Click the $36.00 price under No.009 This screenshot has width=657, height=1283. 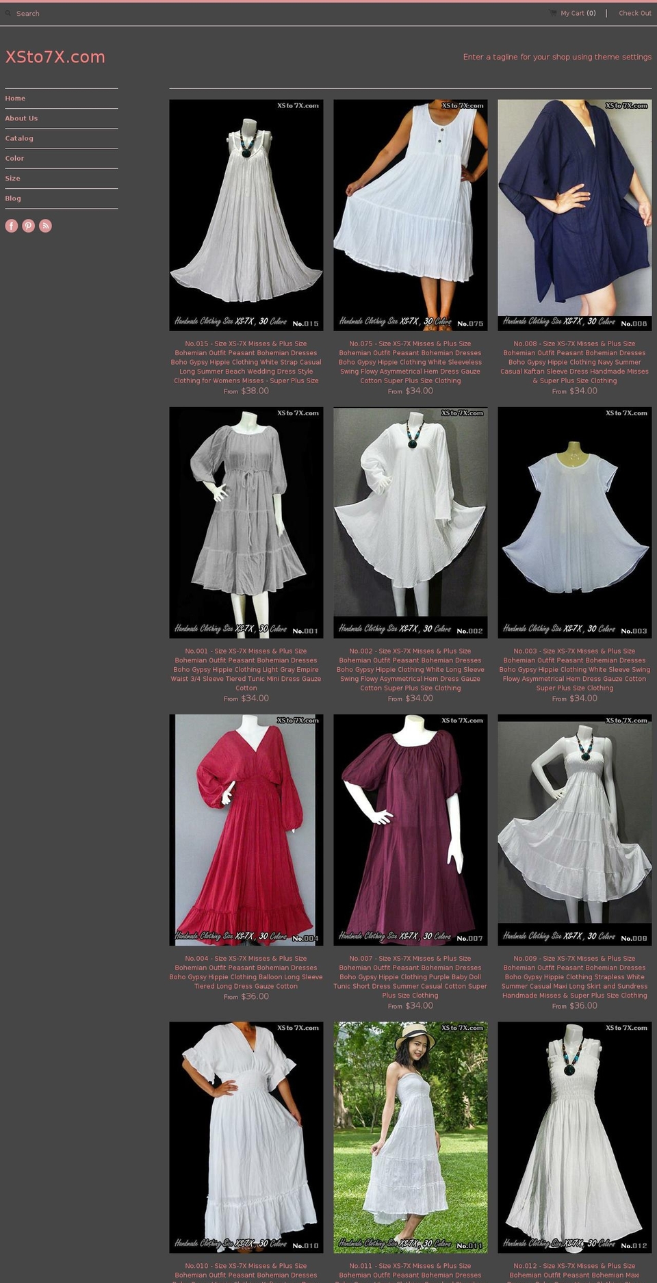click(x=583, y=1006)
